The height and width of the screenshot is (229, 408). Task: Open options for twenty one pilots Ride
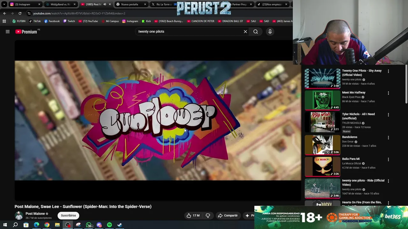click(388, 181)
